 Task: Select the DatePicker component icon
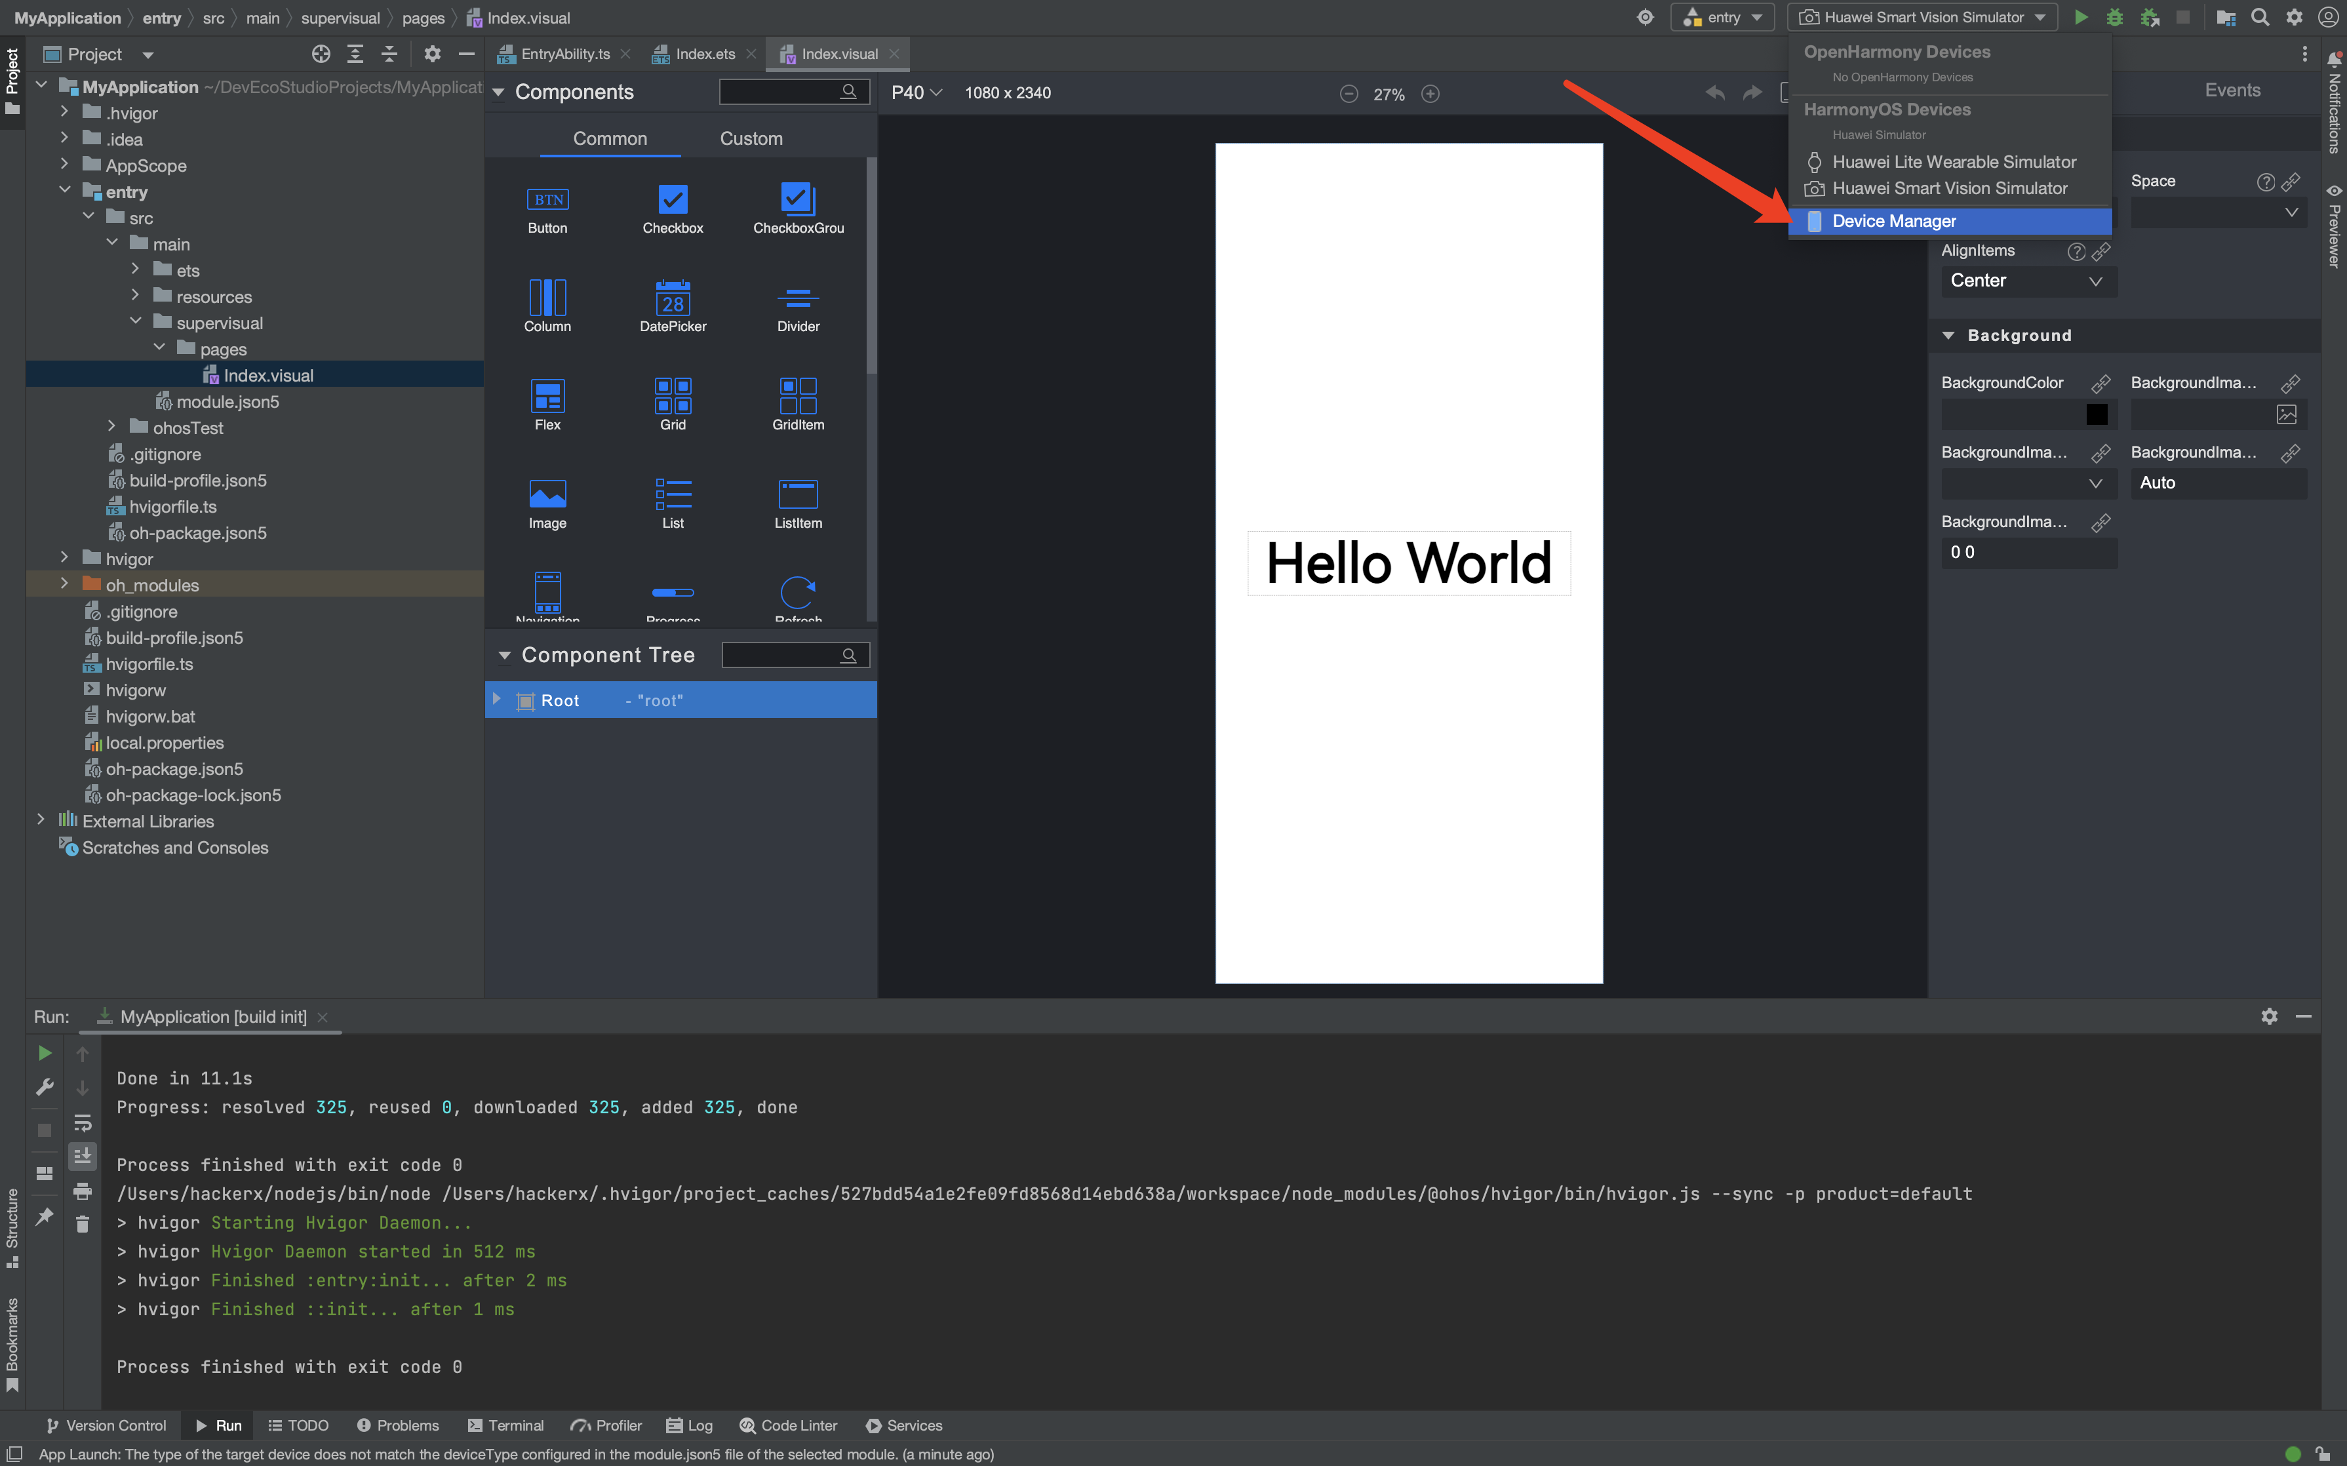(673, 298)
